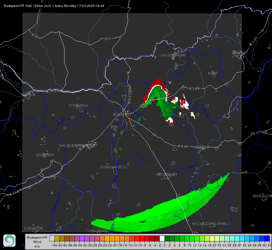Click the SZEKESFEHERVAR city label

[x=79, y=146]
